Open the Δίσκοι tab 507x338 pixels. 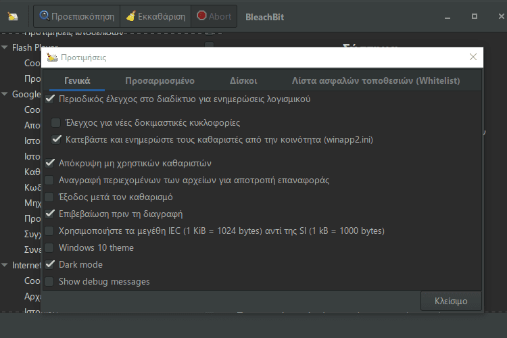243,80
